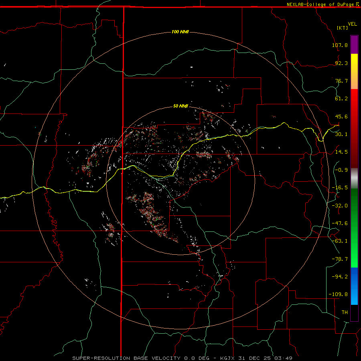Click the 61.2 velocity scale value
Image resolution: width=361 pixels, height=361 pixels.
click(341, 99)
